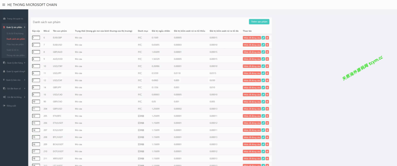Image resolution: width=397 pixels, height=166 pixels.
Task: Edit USD/CNY using the pencil icon
Action: coord(263,66)
